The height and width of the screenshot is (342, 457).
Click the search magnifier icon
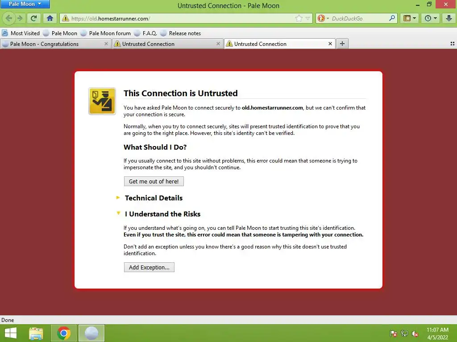tap(392, 18)
